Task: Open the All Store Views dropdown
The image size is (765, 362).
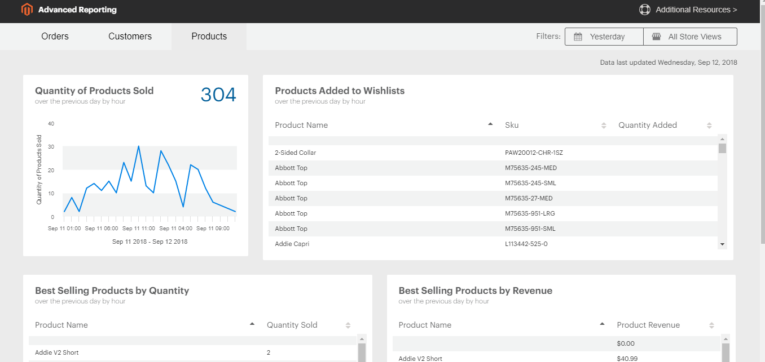Action: (x=694, y=37)
